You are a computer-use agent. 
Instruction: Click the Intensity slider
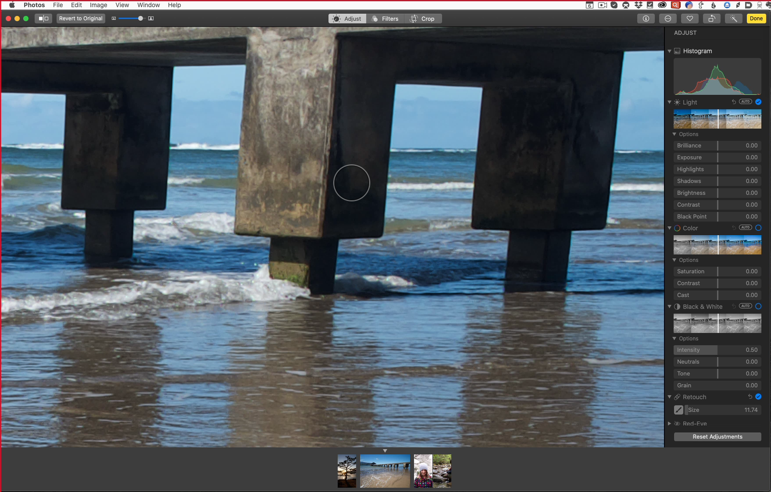point(717,350)
